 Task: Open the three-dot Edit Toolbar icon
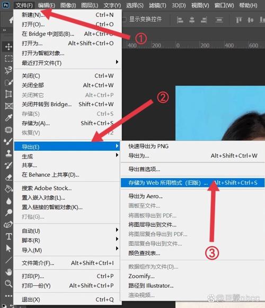click(8, 296)
